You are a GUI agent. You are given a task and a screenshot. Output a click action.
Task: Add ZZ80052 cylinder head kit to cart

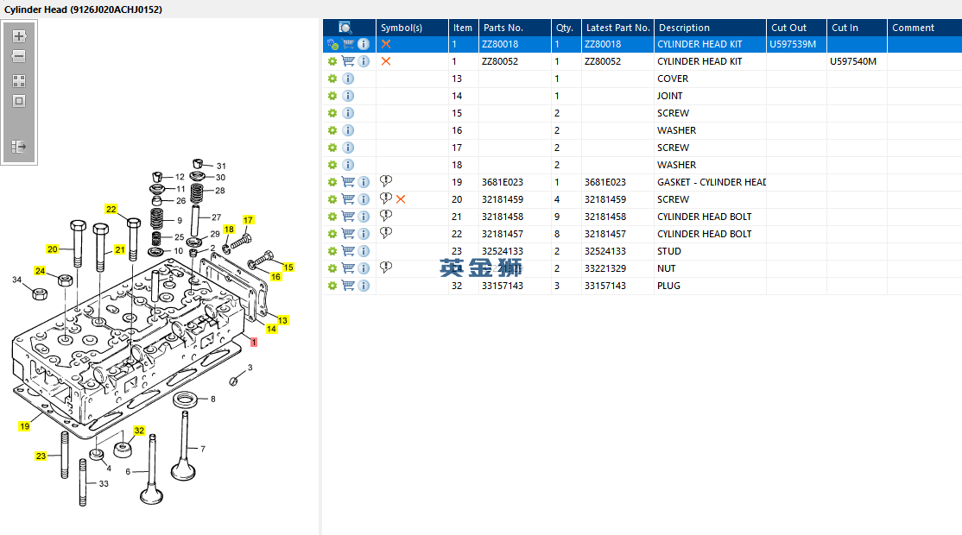coord(348,61)
